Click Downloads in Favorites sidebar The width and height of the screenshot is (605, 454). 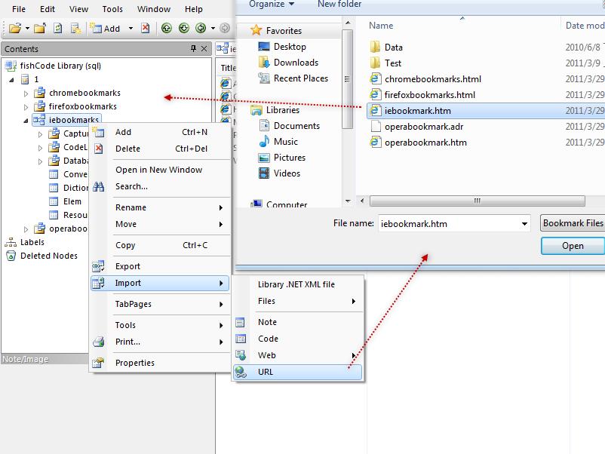pyautogui.click(x=296, y=63)
